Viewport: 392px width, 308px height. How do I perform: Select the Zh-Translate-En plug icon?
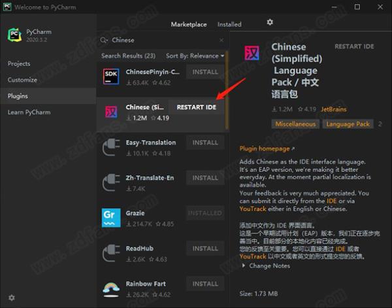pos(111,182)
